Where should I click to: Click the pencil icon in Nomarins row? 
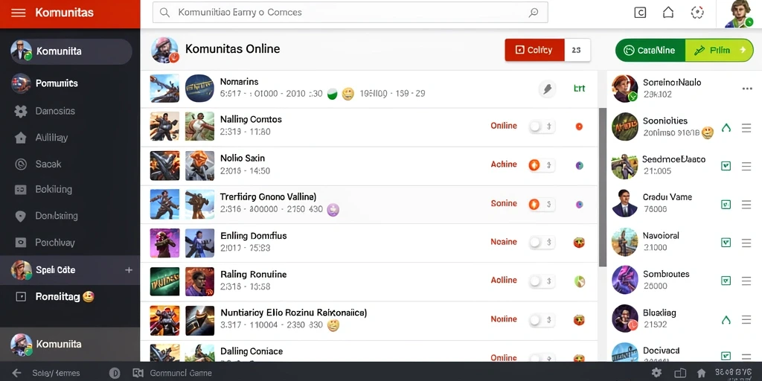547,89
